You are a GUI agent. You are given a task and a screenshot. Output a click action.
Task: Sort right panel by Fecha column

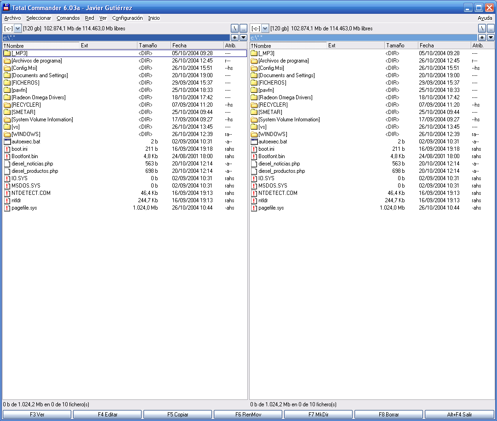tap(444, 46)
